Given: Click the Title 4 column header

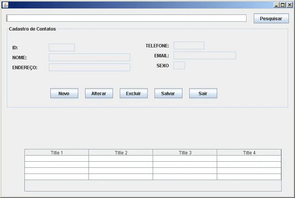Looking at the screenshot, I should 249,153.
